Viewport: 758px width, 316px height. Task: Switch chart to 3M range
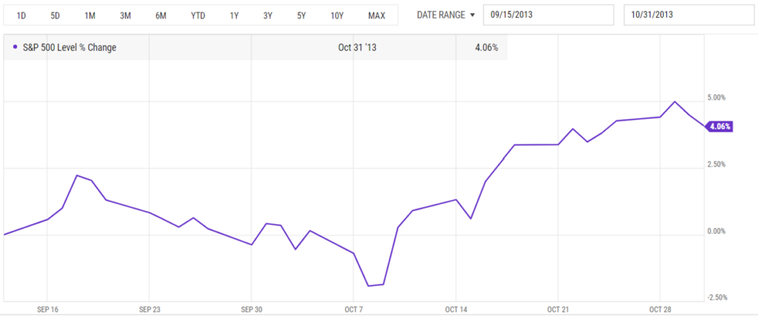[125, 16]
